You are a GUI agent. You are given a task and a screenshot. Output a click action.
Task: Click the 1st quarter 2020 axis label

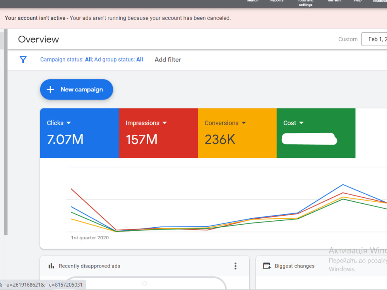tap(90, 238)
